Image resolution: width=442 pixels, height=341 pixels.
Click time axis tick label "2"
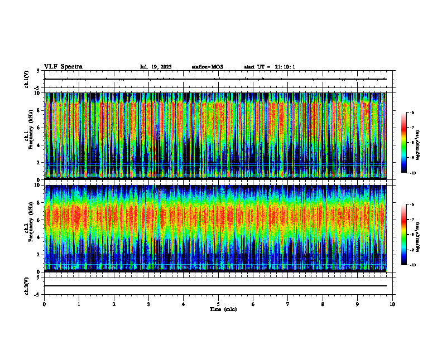114,304
